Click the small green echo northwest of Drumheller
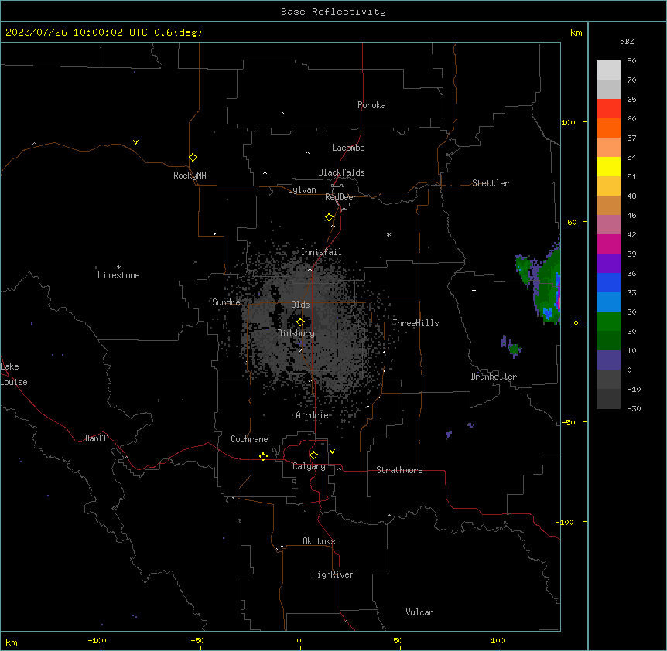Viewport: 667px width, 651px height. click(515, 349)
